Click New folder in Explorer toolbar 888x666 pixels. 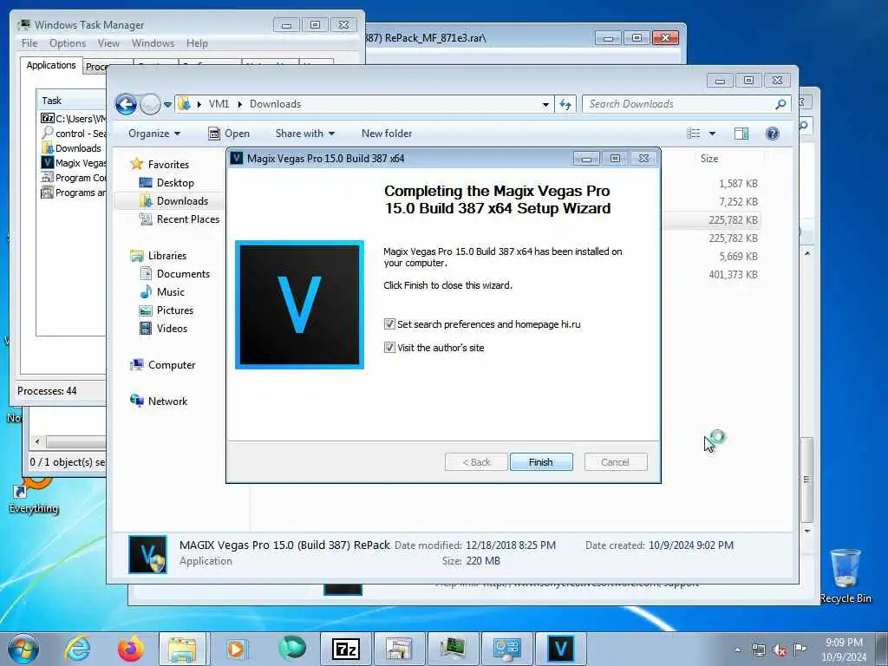(x=387, y=134)
